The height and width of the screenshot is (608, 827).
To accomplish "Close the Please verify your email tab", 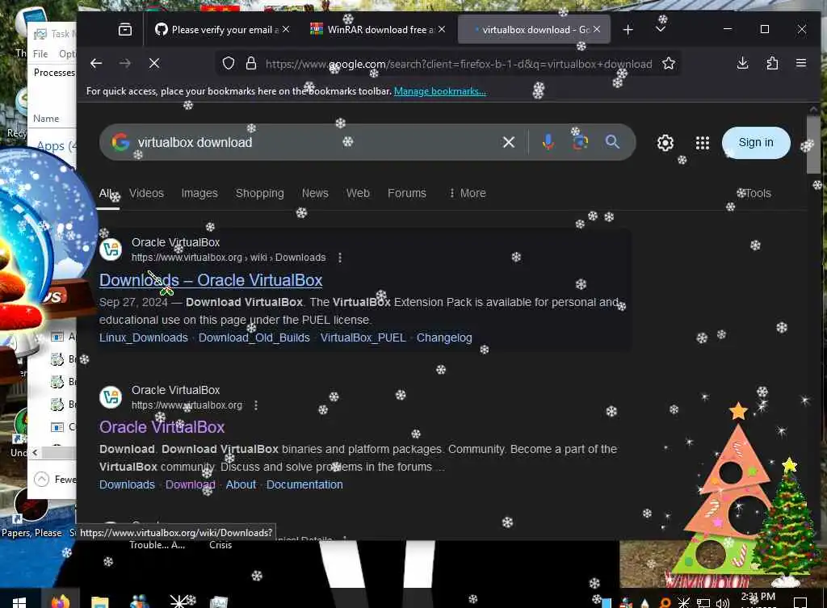I will click(x=286, y=29).
